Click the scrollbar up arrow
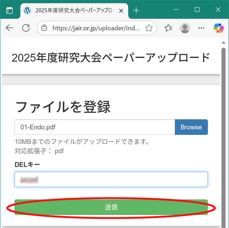 point(223,43)
